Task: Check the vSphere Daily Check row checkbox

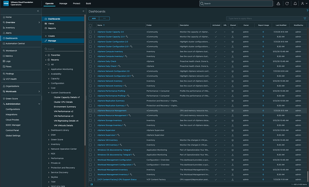Action: click(x=90, y=61)
